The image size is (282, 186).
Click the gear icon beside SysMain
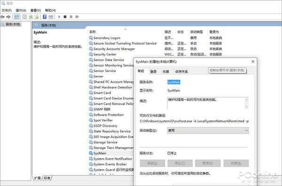pos(91,153)
